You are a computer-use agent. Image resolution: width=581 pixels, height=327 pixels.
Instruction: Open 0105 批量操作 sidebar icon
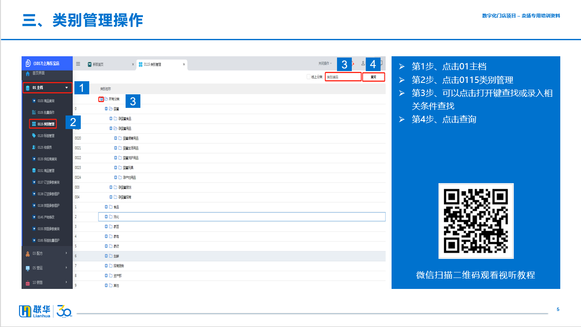point(34,113)
